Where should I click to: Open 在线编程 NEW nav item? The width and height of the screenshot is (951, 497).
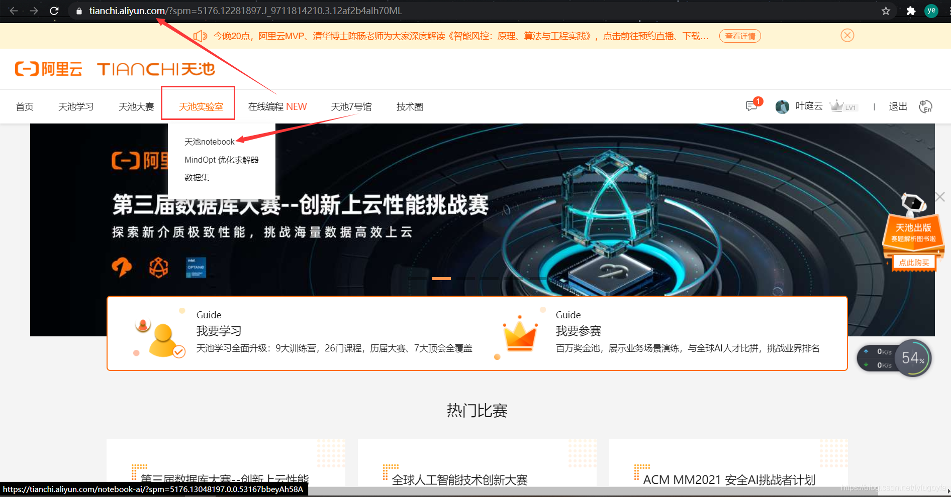click(277, 106)
